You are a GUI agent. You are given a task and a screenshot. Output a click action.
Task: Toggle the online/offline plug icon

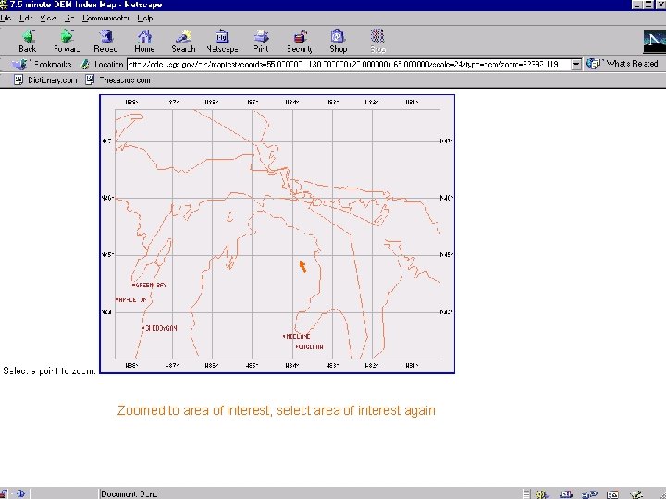[20, 493]
